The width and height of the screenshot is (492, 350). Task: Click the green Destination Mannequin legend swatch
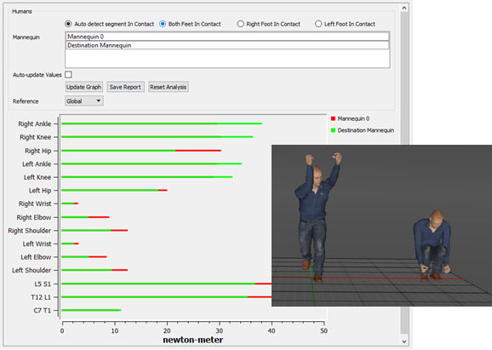point(333,130)
